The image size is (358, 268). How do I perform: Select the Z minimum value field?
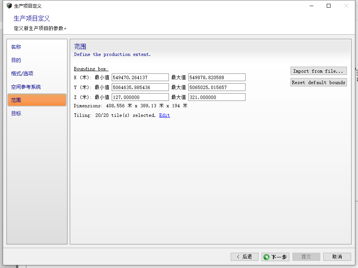coord(140,97)
